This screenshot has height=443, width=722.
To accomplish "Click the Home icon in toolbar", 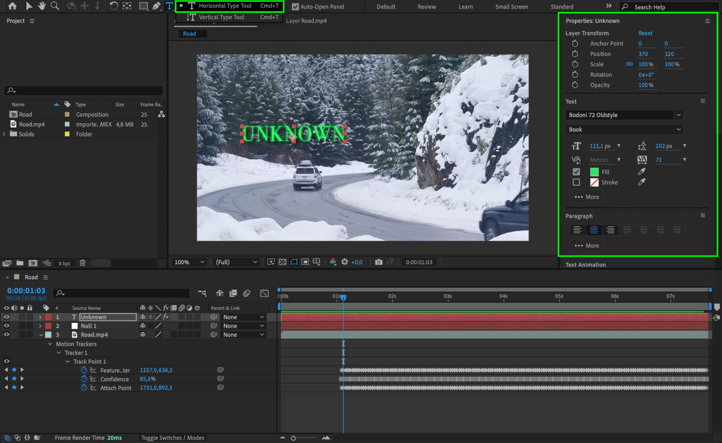I will point(12,6).
